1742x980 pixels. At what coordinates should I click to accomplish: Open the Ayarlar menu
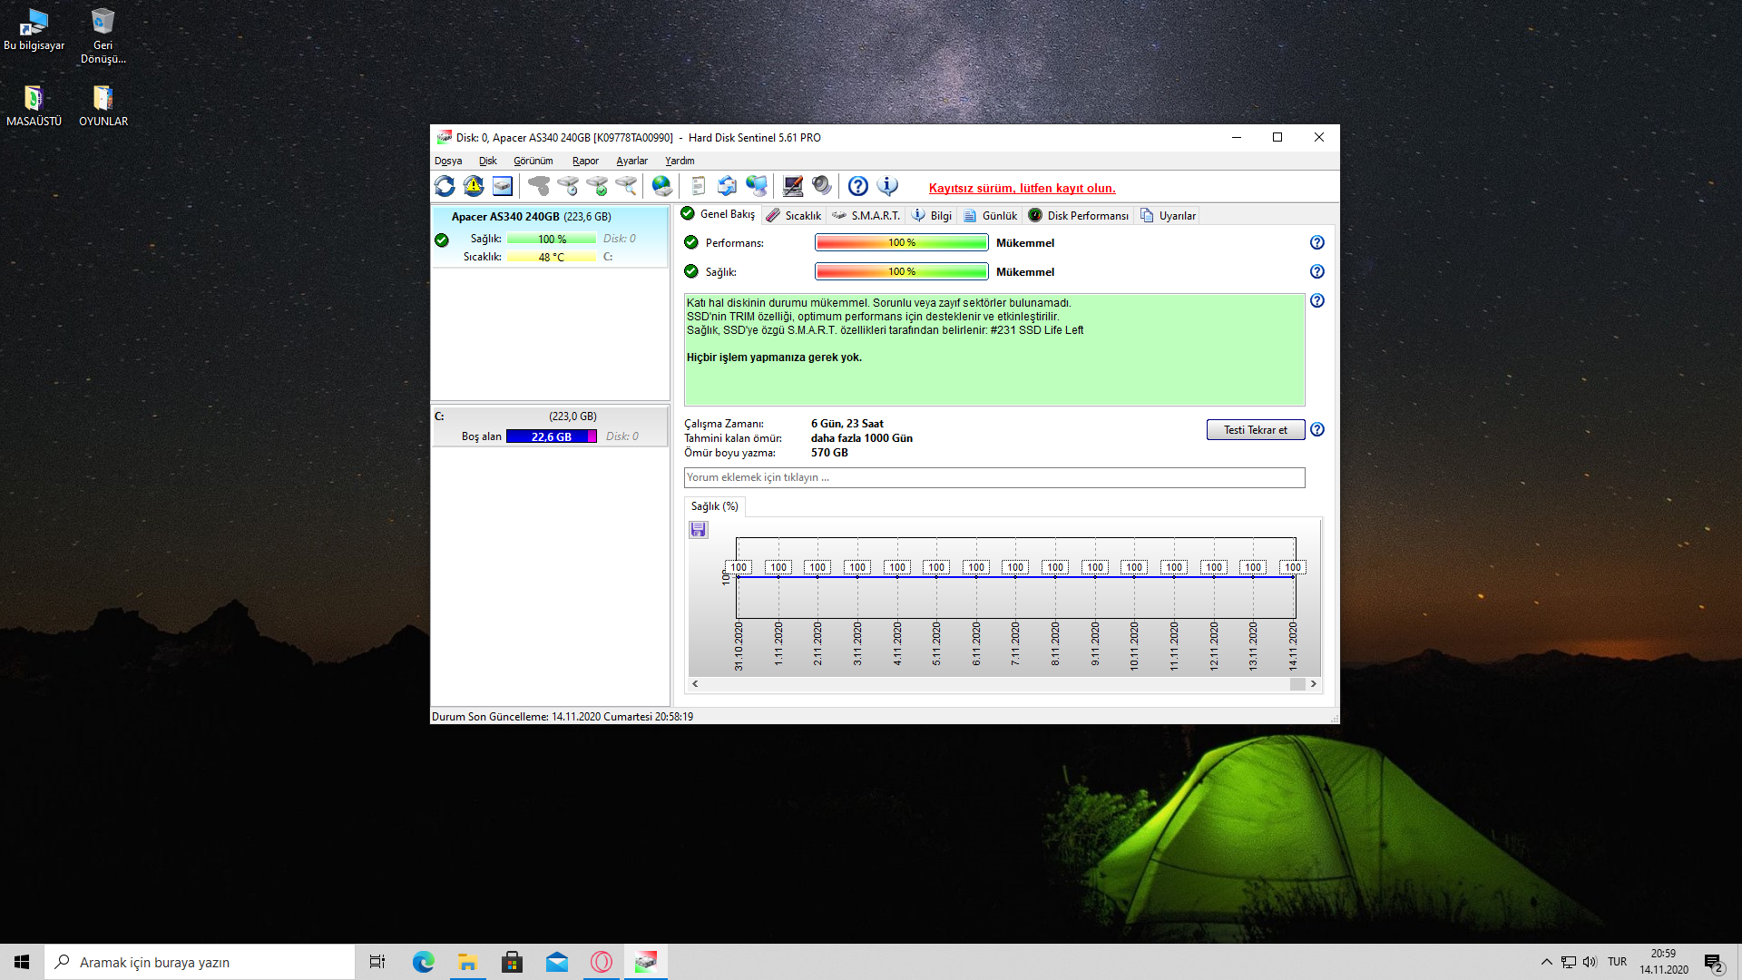(631, 161)
